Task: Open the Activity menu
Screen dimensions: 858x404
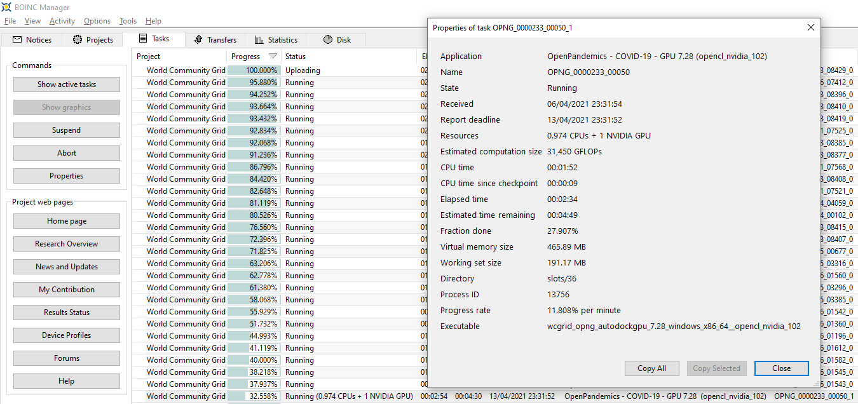Action: (62, 21)
